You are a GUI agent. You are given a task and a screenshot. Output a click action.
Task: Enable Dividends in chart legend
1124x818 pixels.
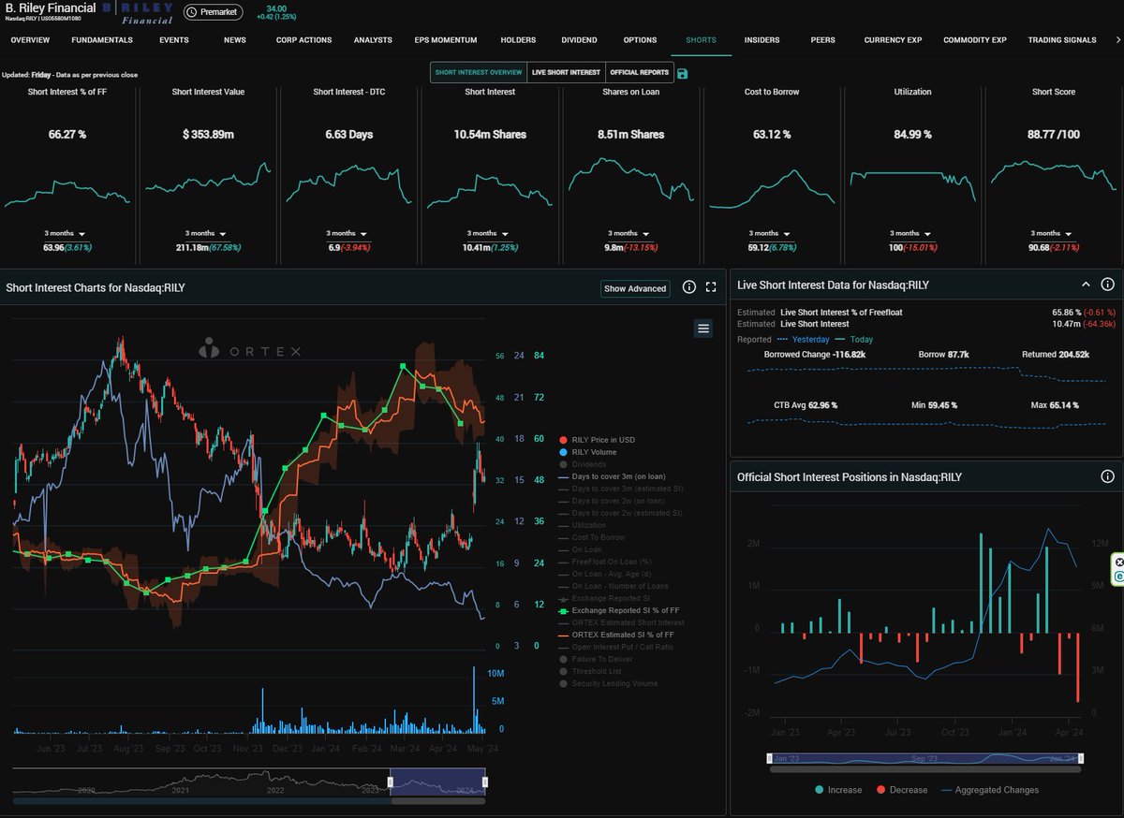click(x=582, y=464)
